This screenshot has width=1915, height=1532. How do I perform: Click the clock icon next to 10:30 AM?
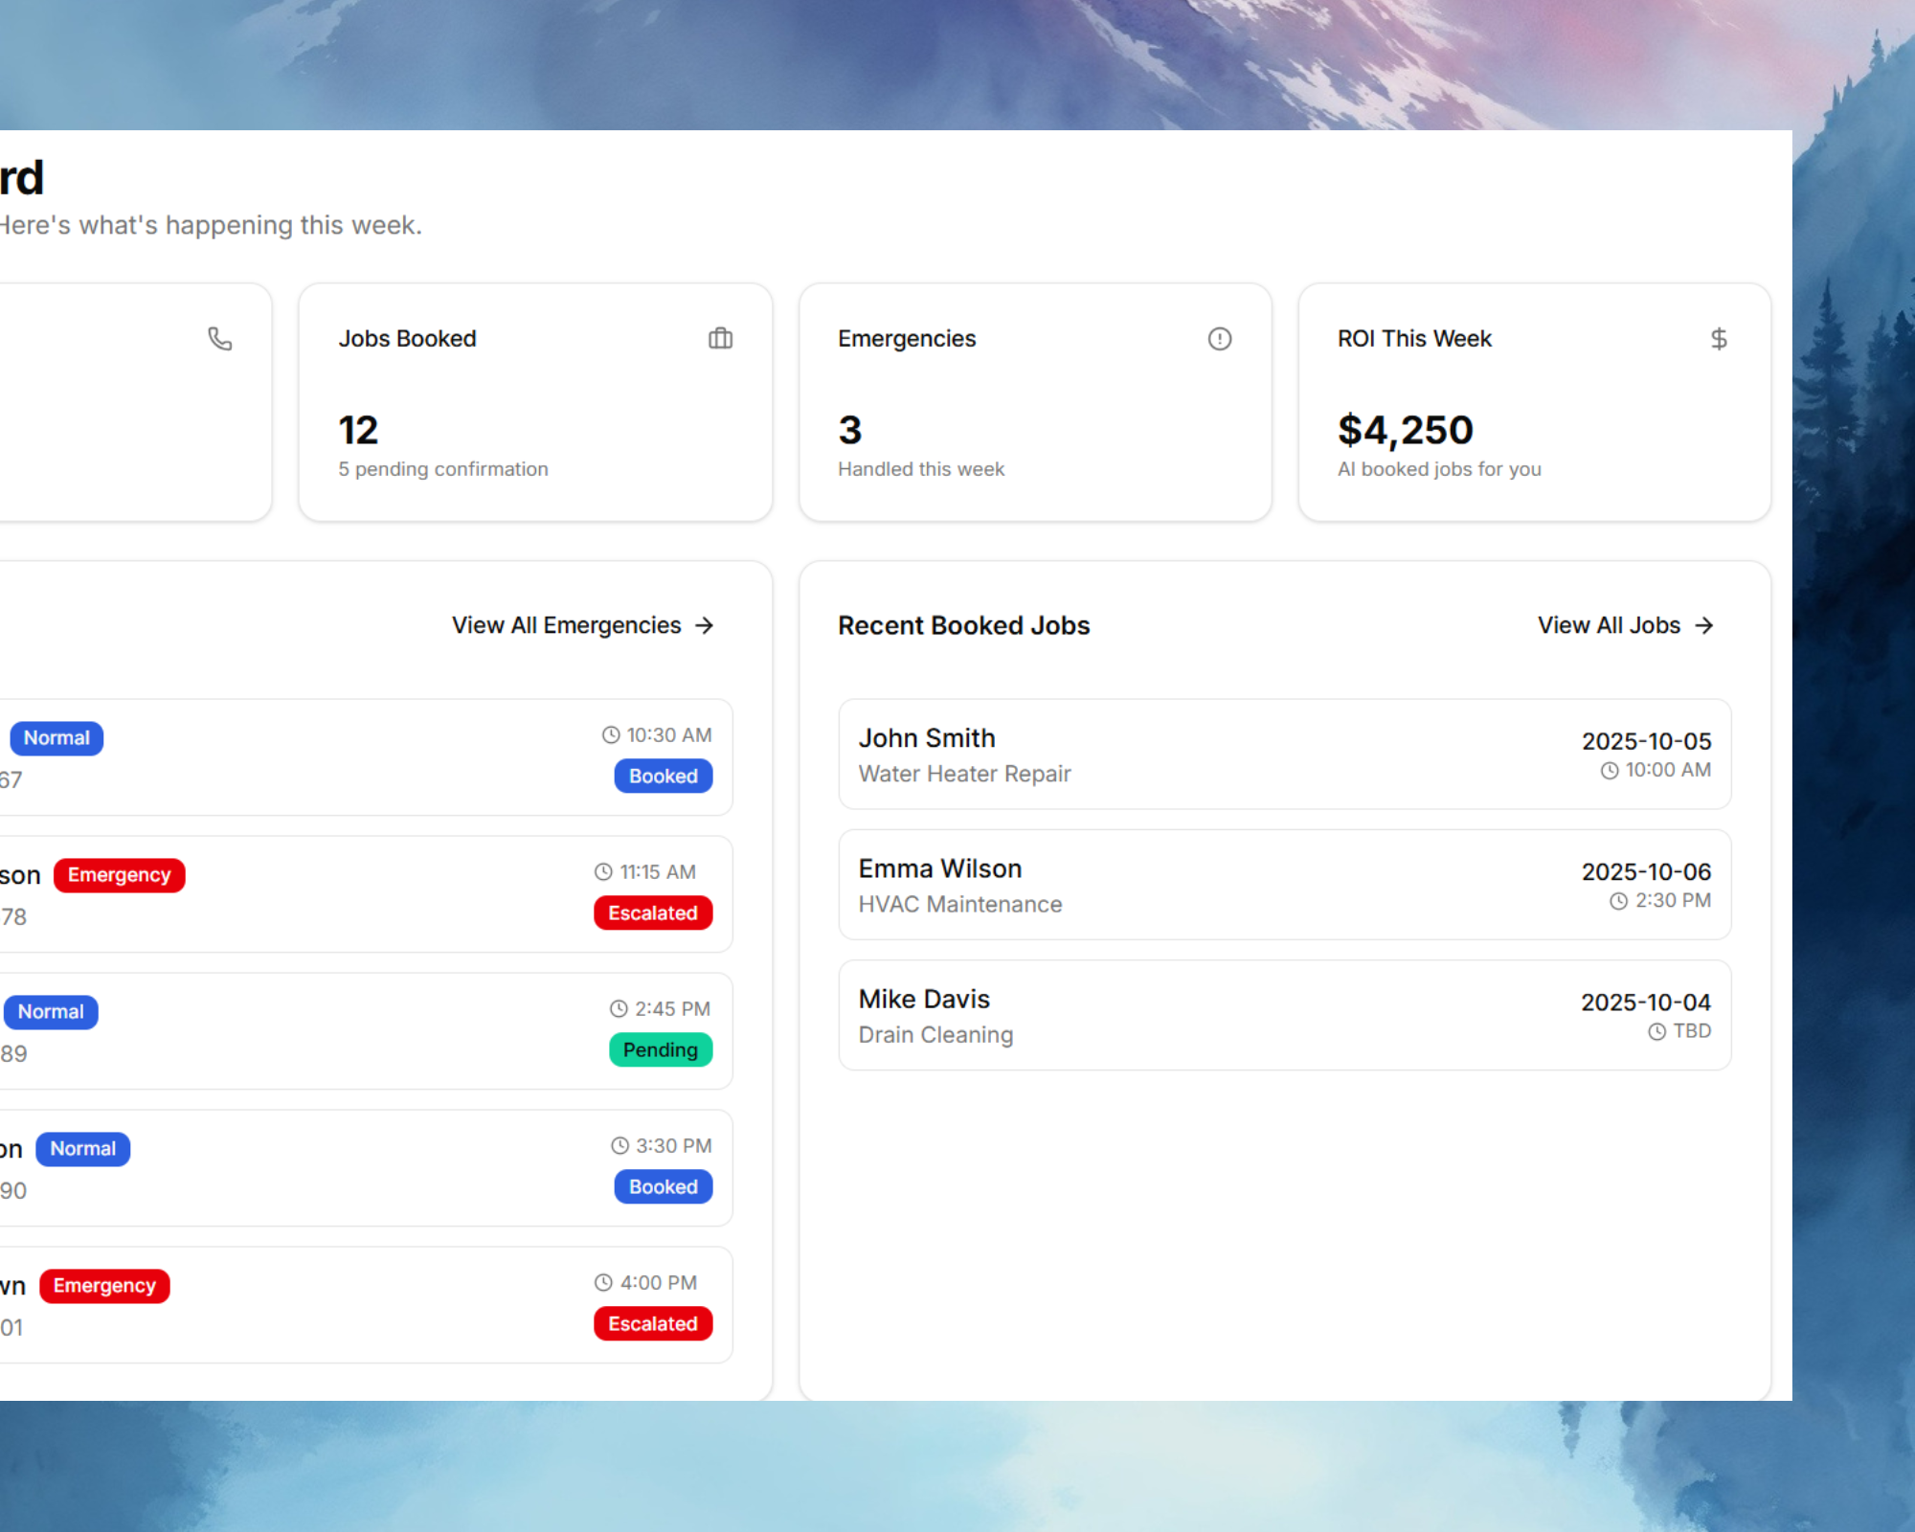[x=610, y=735]
